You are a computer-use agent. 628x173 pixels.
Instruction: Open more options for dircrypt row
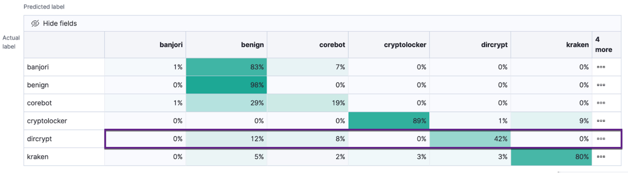coord(601,139)
